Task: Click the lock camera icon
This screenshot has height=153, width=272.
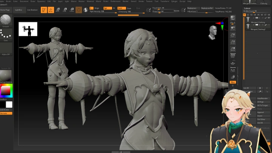Action: click(x=233, y=77)
